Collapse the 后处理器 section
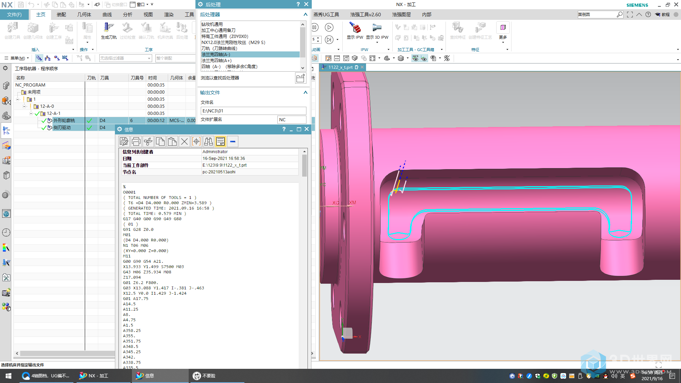This screenshot has height=383, width=681. tap(305, 15)
